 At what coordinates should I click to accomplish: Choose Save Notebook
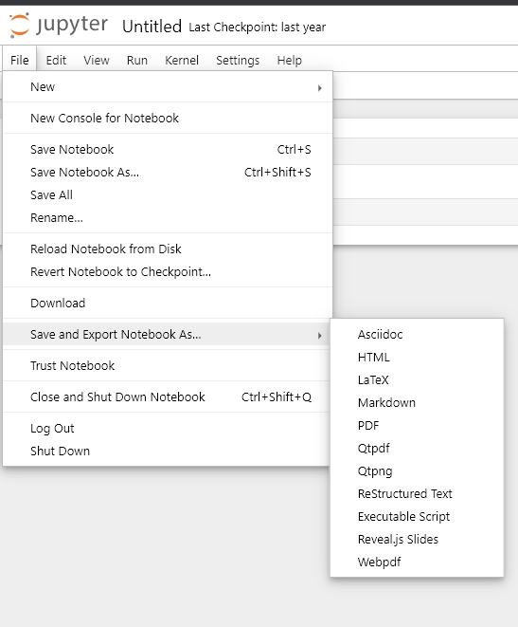(x=168, y=149)
